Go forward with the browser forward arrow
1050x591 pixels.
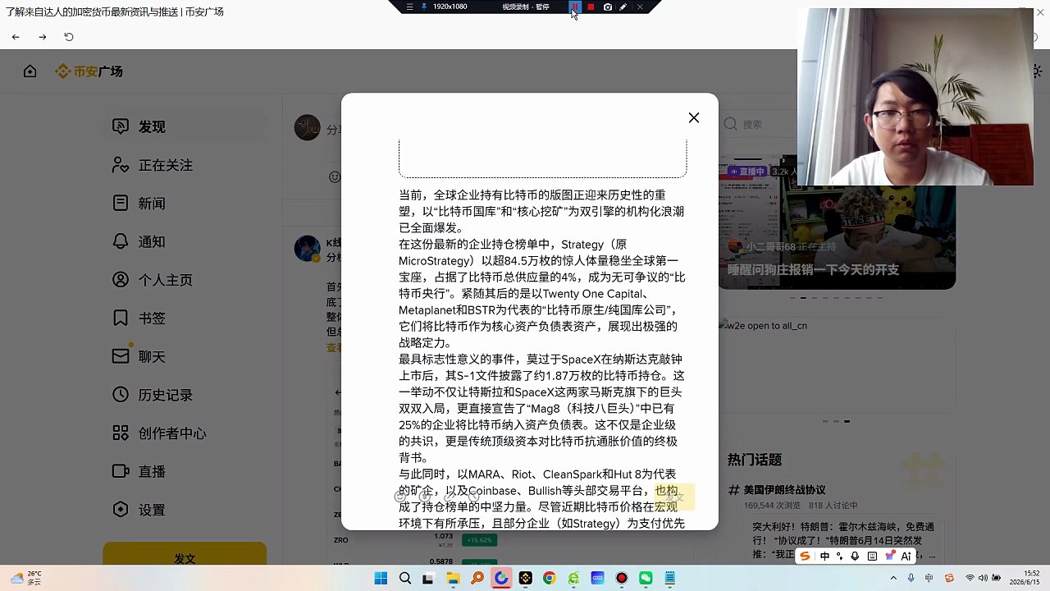tap(43, 37)
